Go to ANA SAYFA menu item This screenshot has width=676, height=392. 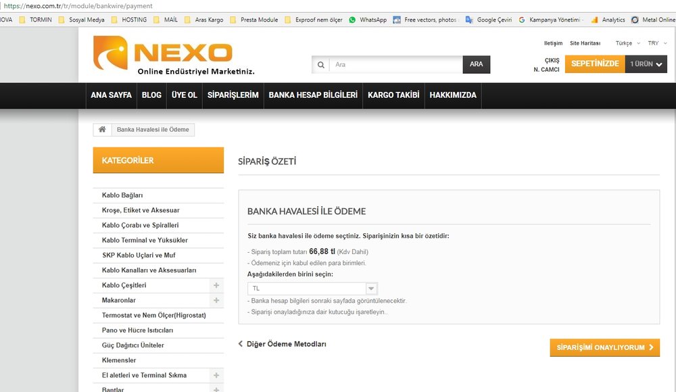[112, 95]
